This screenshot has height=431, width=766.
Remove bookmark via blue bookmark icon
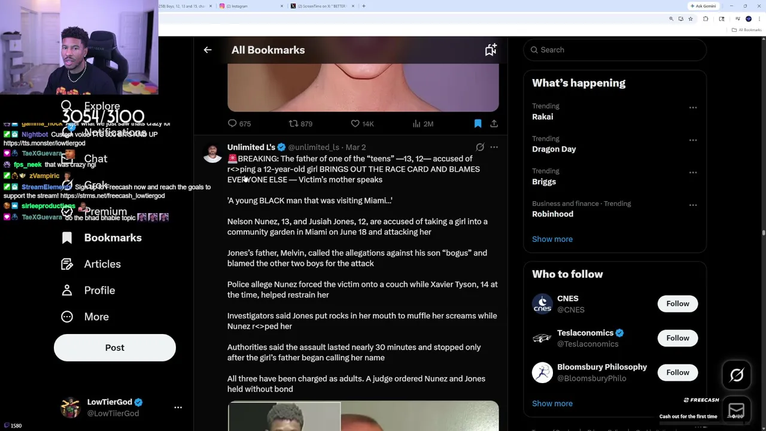tap(478, 124)
